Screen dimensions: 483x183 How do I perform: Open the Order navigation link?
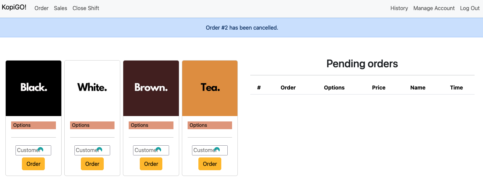[x=41, y=8]
